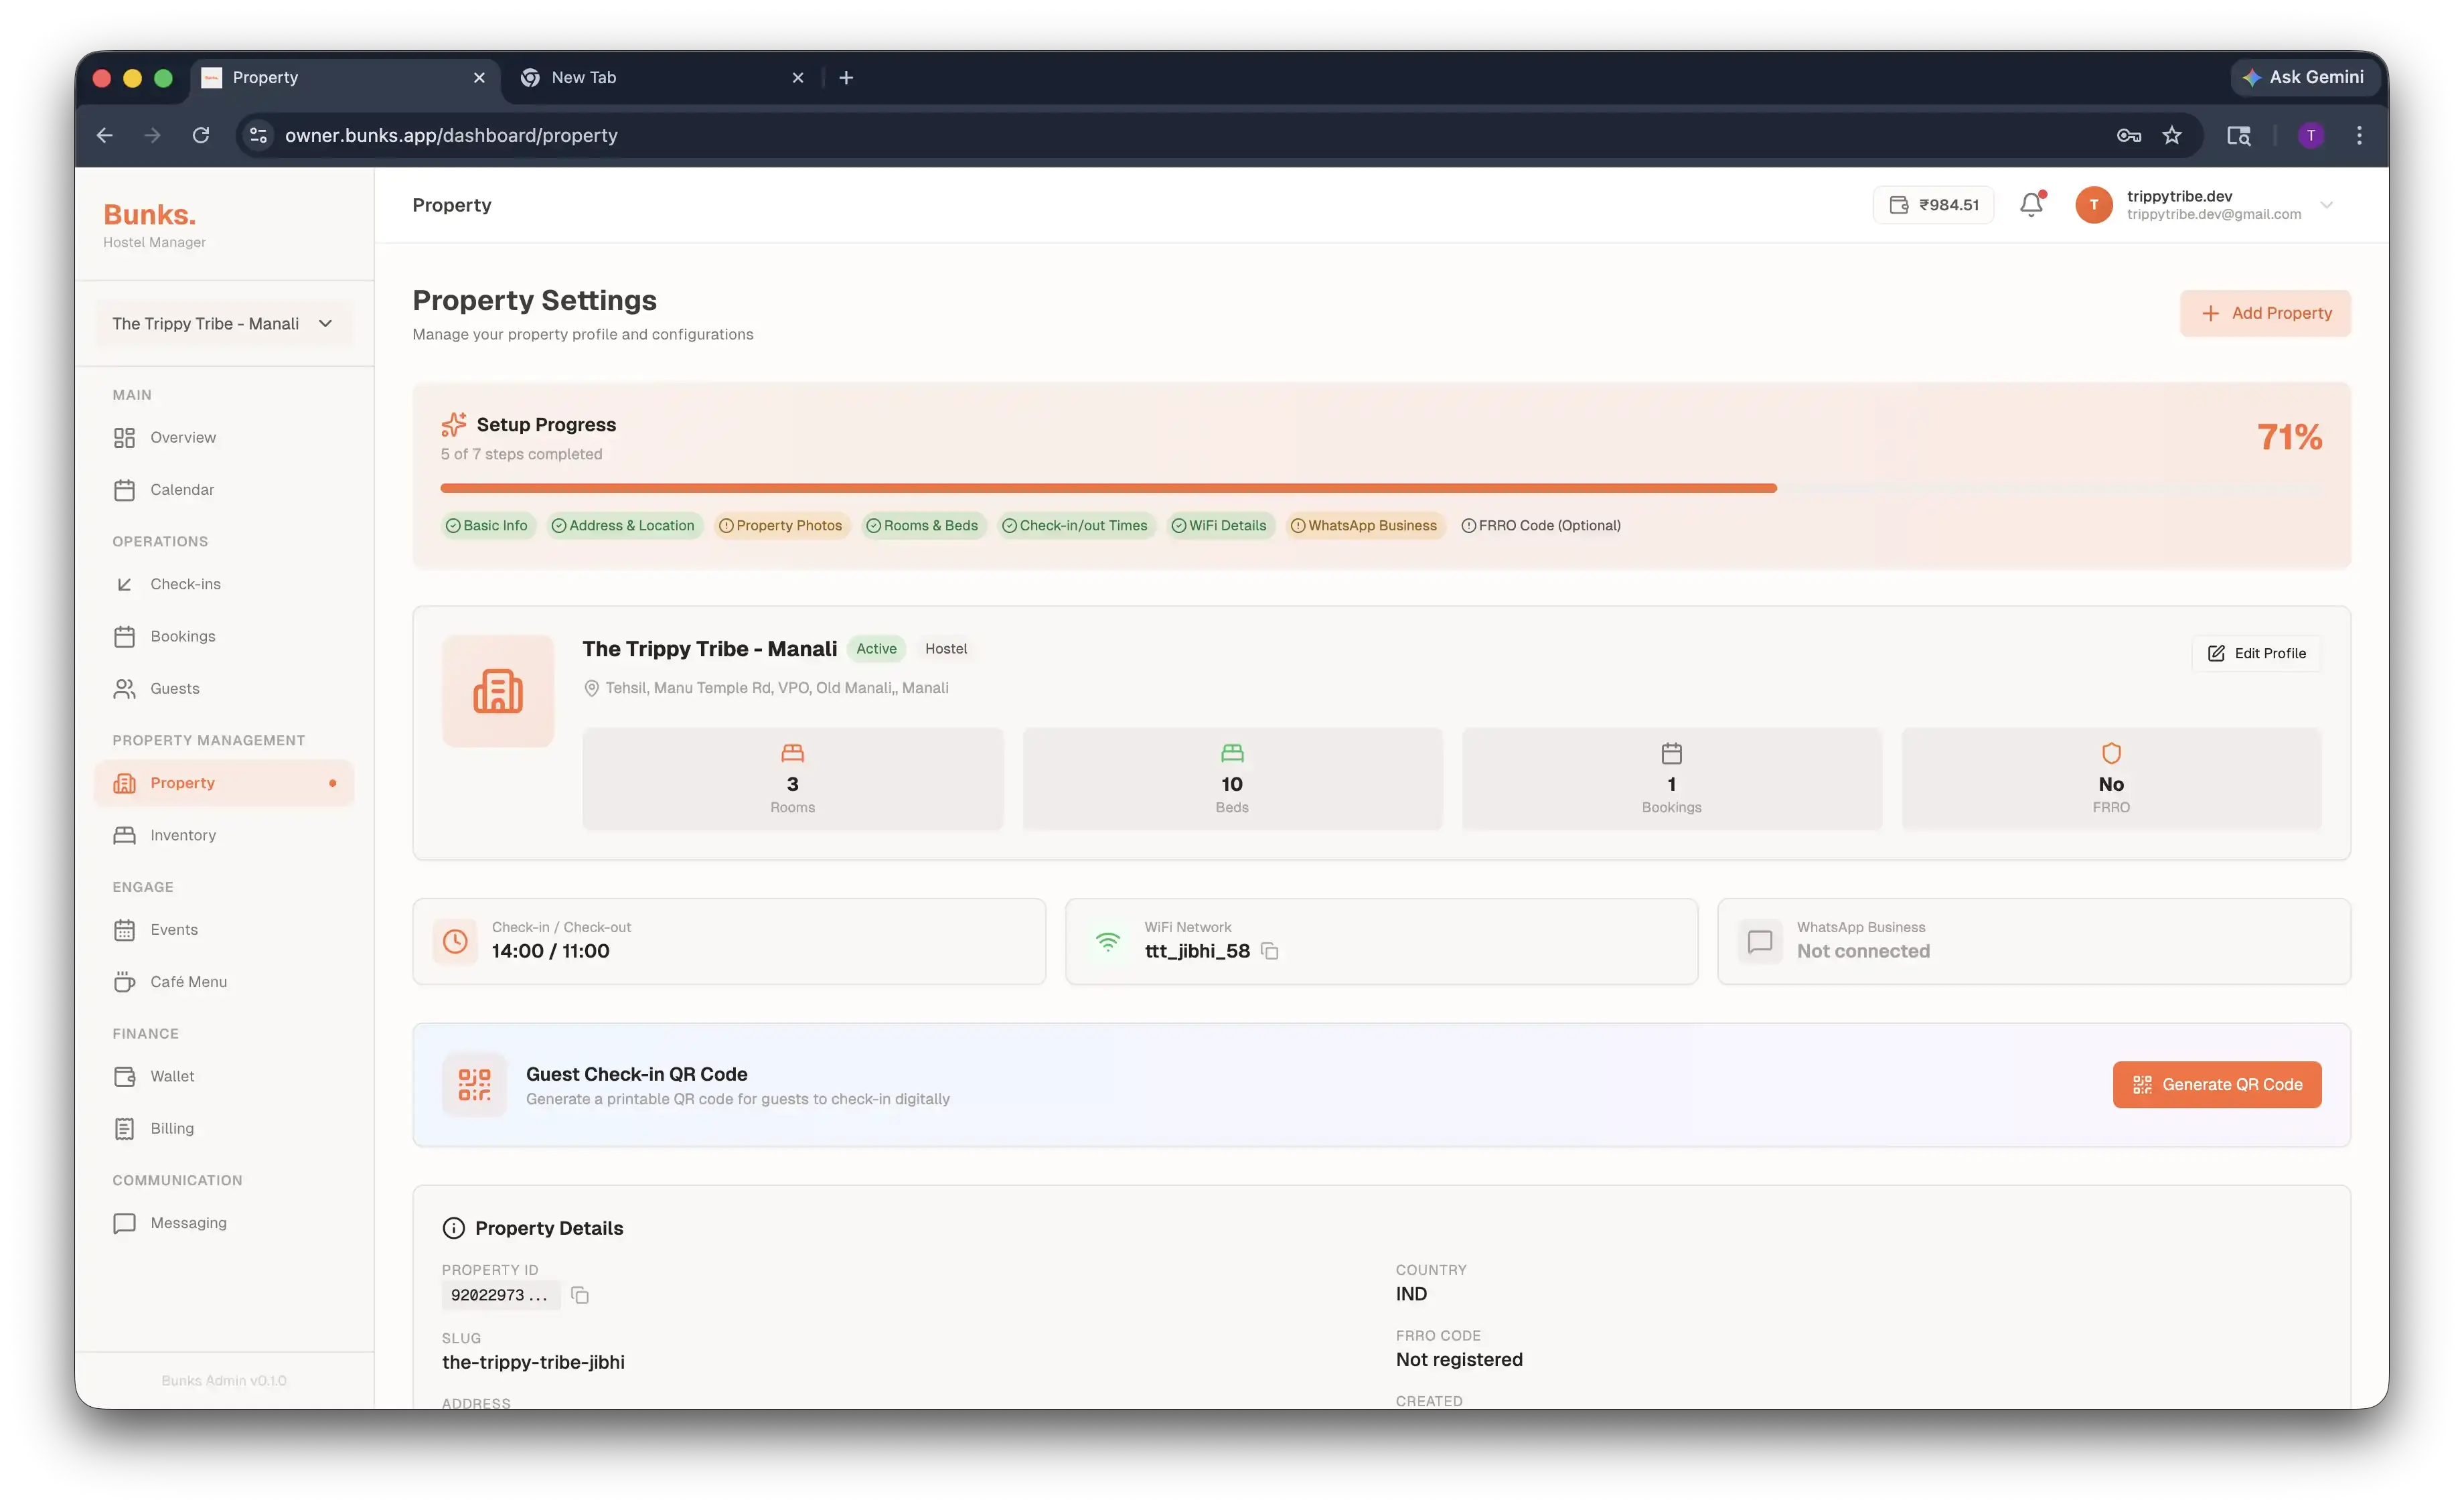Copy the Property ID value
This screenshot has height=1508, width=2464.
580,1295
